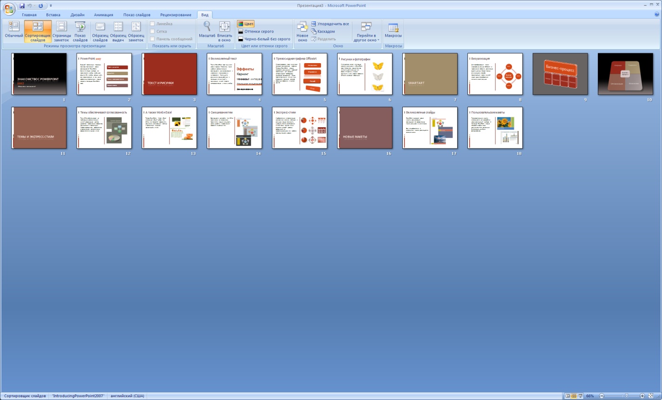Start slide show from status bar icon
The width and height of the screenshot is (662, 400).
coord(580,396)
